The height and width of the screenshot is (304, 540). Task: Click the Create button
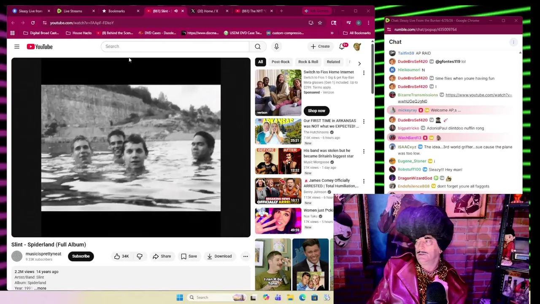tap(320, 46)
